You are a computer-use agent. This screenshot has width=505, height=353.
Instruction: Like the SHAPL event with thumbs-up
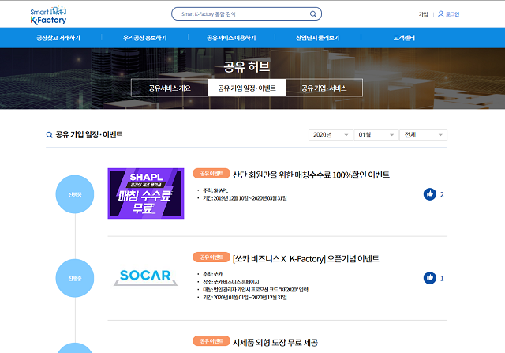[x=430, y=194]
